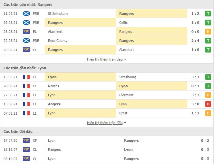Click Europe flag icon on 26.08.21 row
The image size is (214, 164).
pyautogui.click(x=26, y=32)
